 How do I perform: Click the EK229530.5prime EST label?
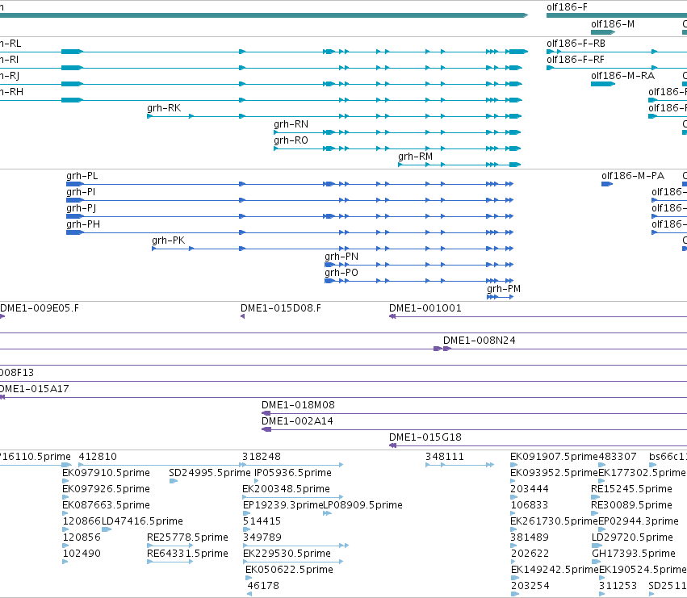(x=287, y=554)
